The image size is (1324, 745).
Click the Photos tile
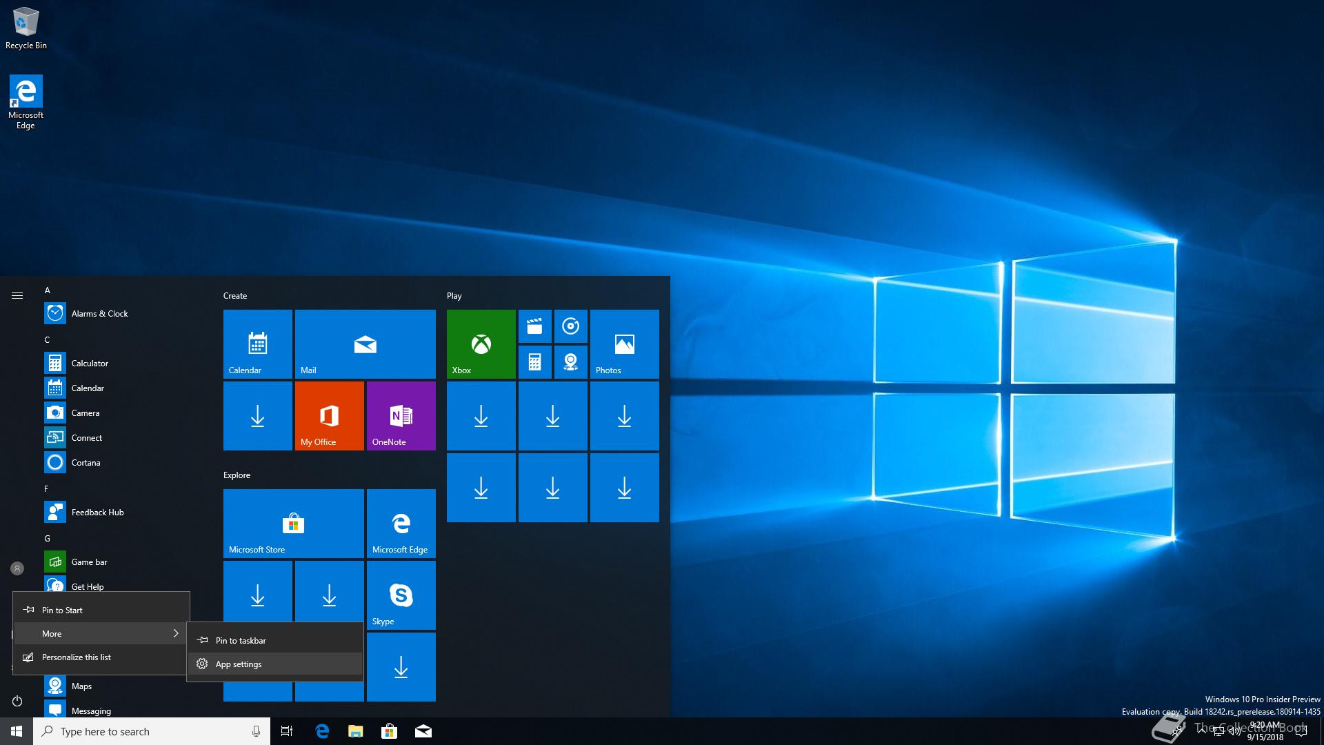624,344
